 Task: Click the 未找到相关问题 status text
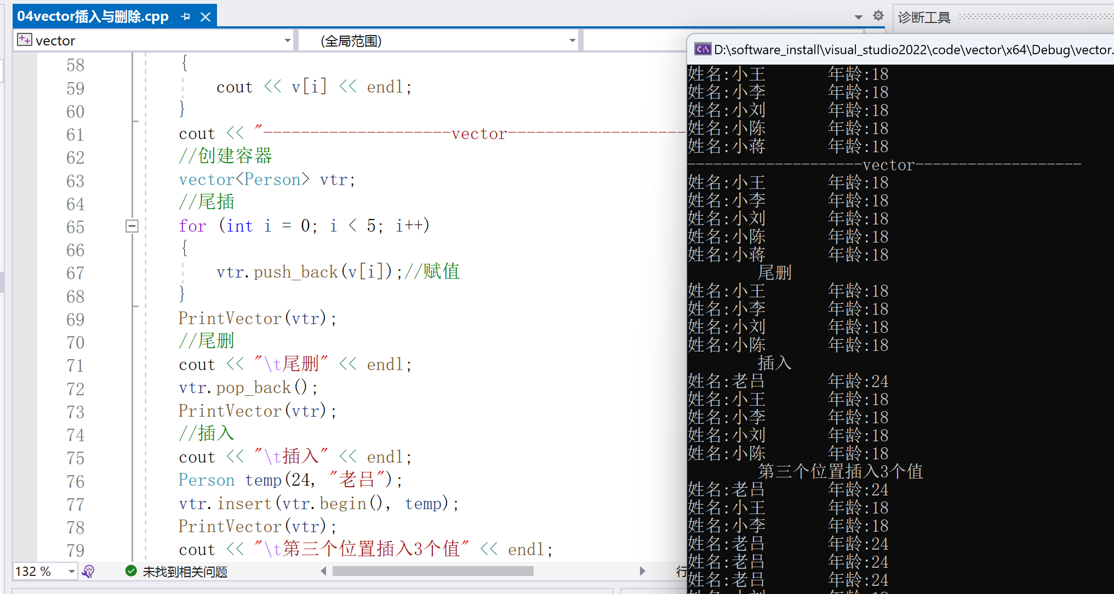[185, 572]
